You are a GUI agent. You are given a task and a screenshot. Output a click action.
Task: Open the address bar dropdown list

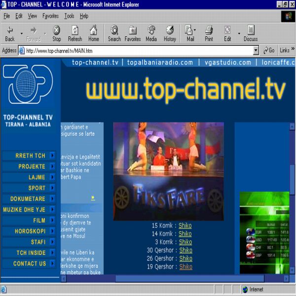pos(256,50)
